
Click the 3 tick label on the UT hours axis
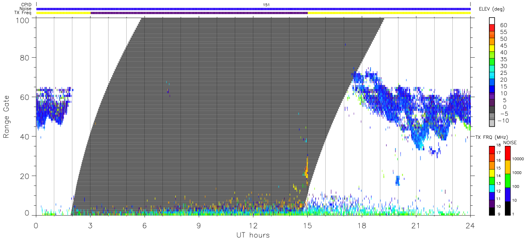(90, 225)
